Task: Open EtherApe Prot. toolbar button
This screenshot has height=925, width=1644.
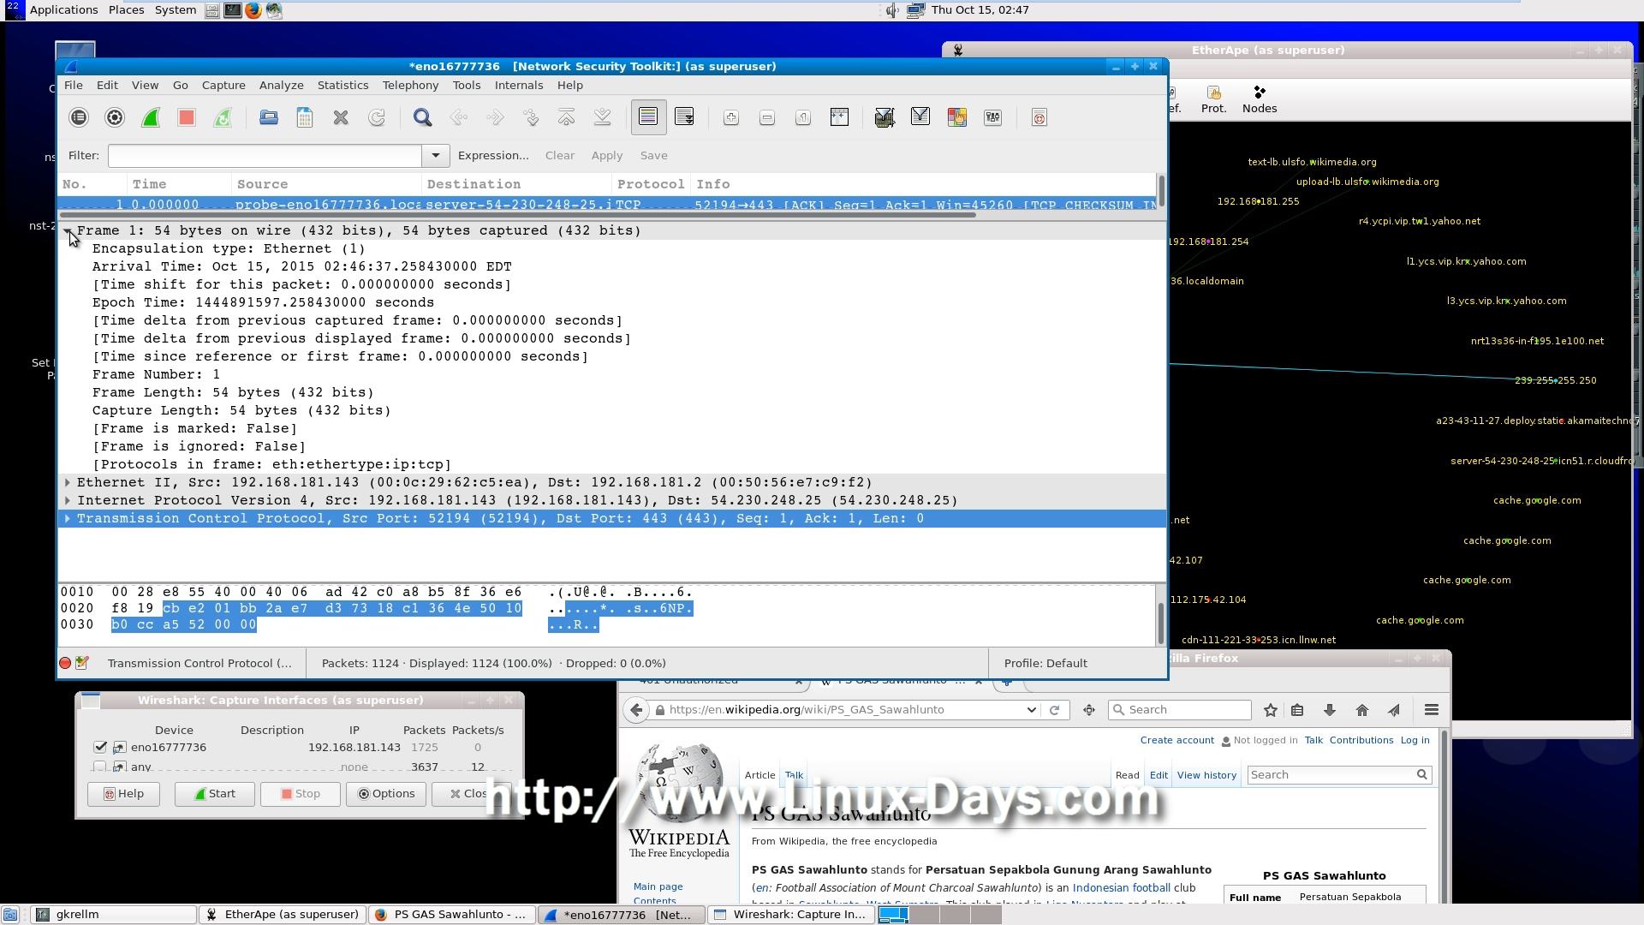Action: tap(1213, 99)
